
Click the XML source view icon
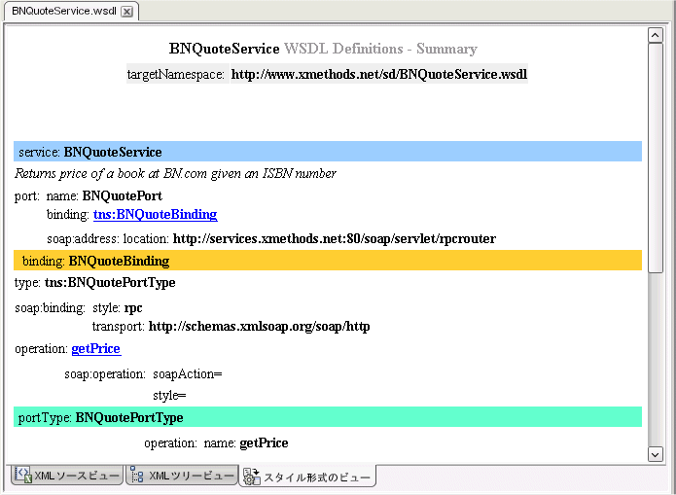point(22,475)
